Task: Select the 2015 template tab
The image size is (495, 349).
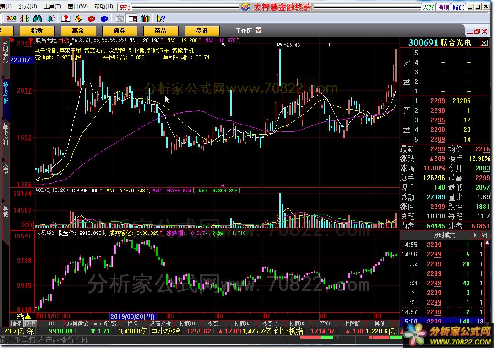Action: [x=50, y=323]
